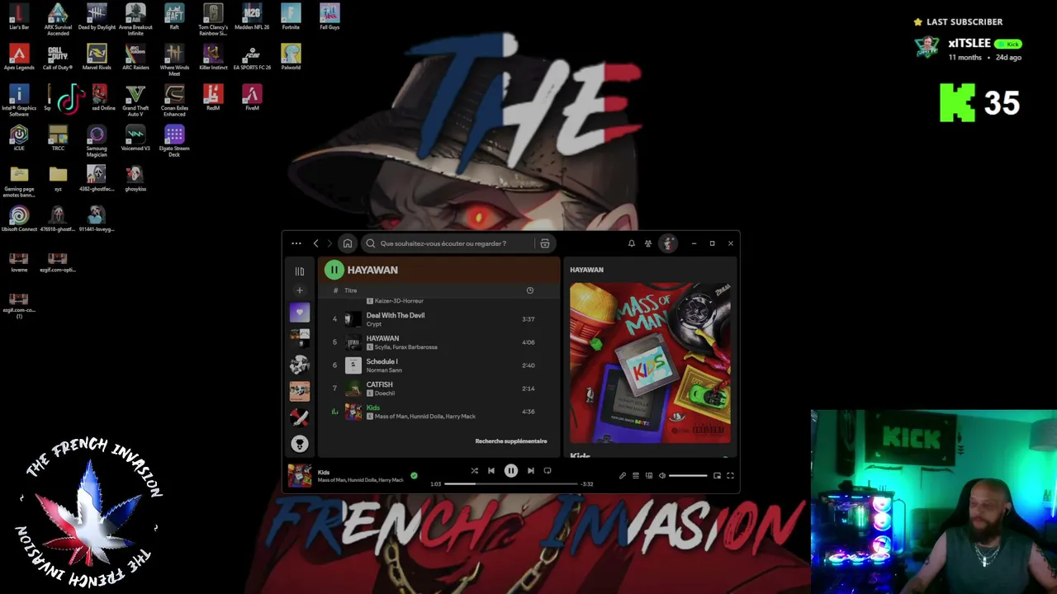Select the FiveM desktop icon
Viewport: 1057px width, 594px height.
[252, 97]
